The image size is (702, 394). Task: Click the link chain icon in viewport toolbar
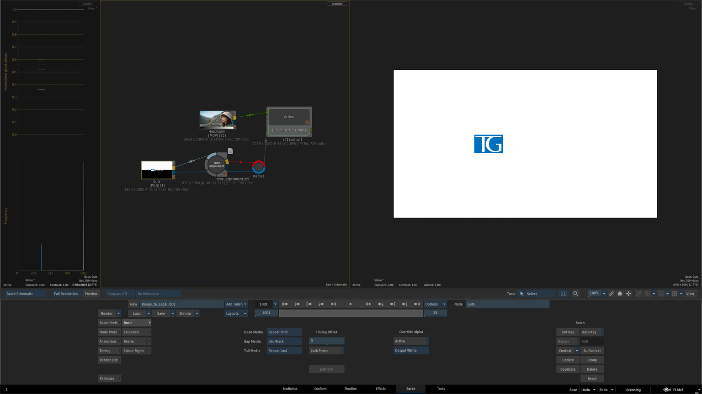coord(612,294)
